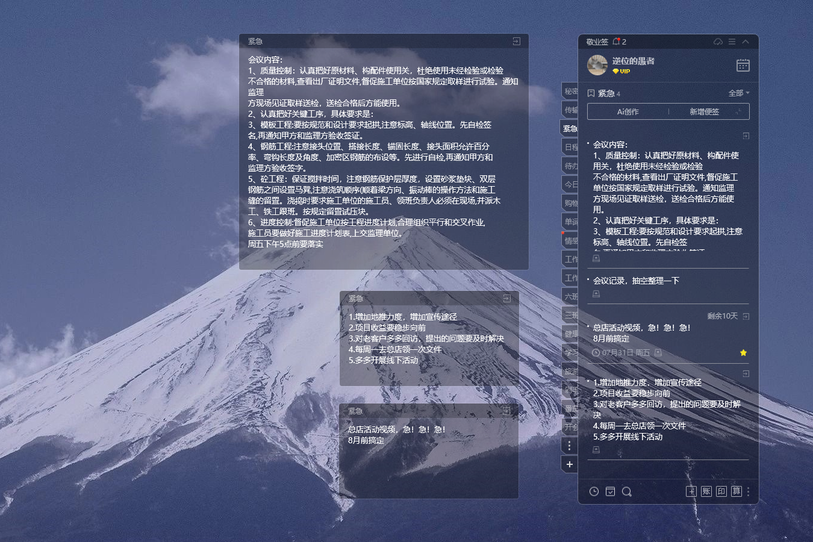The width and height of the screenshot is (813, 542).
Task: Add a new category with side plus button
Action: 570,464
